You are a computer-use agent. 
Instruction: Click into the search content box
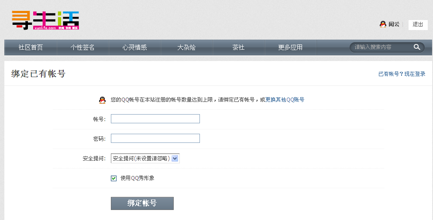click(x=381, y=47)
